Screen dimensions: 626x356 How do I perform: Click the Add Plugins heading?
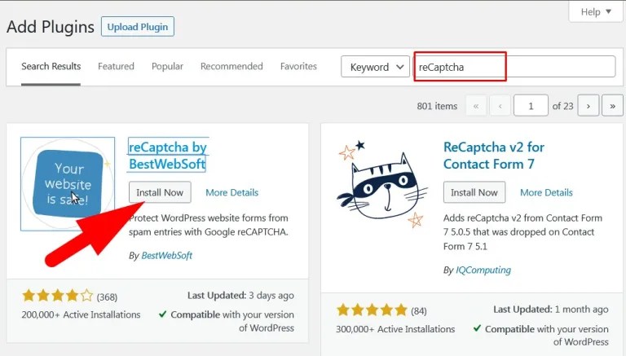pyautogui.click(x=51, y=27)
